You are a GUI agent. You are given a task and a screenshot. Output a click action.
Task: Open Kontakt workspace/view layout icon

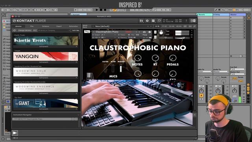[153, 21]
